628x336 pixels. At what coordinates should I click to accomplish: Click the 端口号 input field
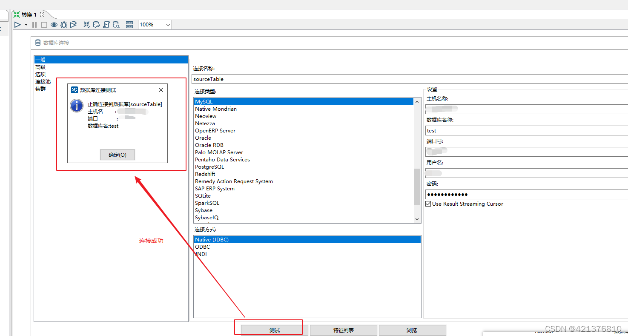coord(527,152)
